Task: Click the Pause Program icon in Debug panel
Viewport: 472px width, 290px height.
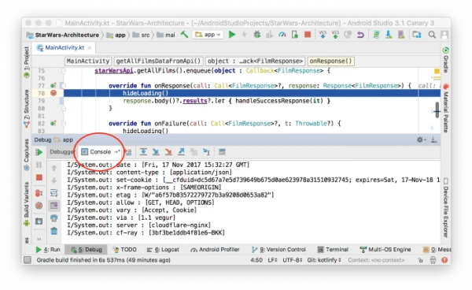Action: pos(39,165)
